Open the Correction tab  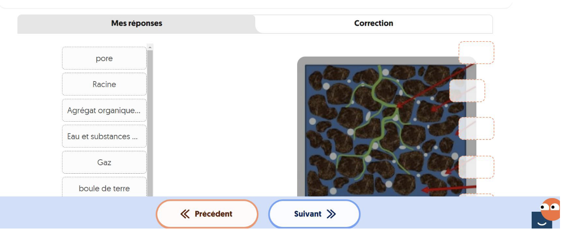pos(374,24)
